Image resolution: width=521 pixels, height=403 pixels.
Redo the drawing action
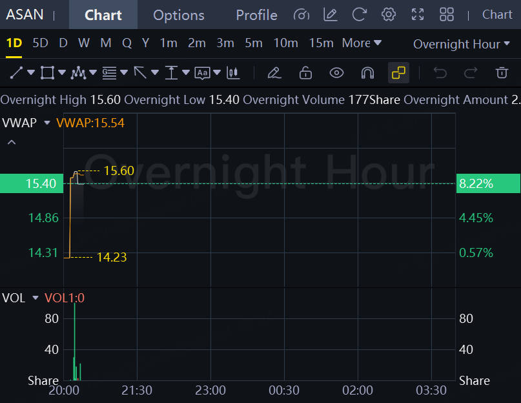pos(471,73)
